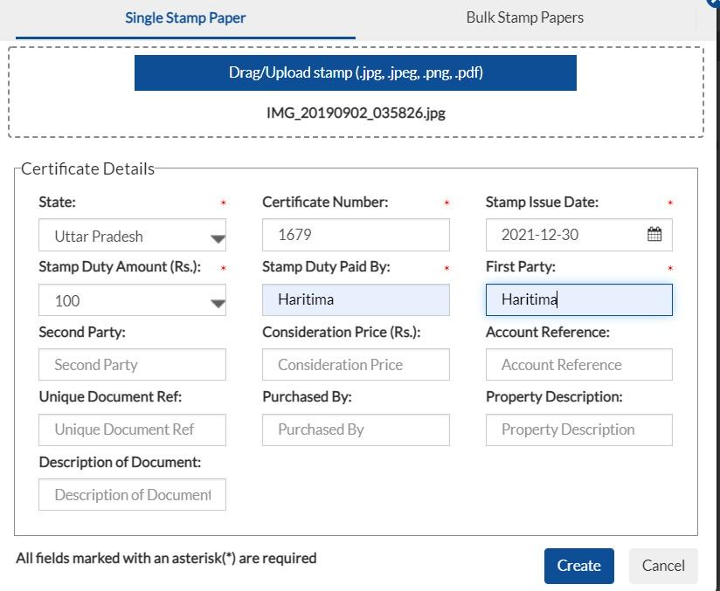Click the required-fields asterisk notice text
This screenshot has height=591, width=720.
166,559
